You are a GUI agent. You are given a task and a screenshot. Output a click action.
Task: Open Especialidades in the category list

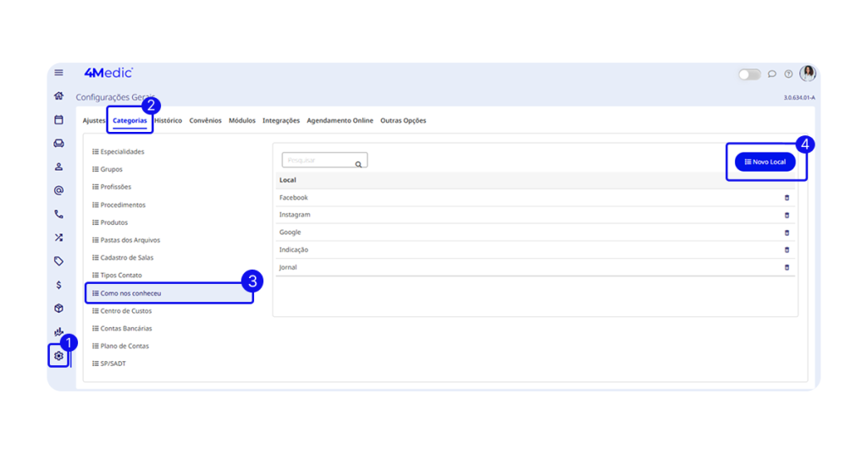click(x=122, y=152)
